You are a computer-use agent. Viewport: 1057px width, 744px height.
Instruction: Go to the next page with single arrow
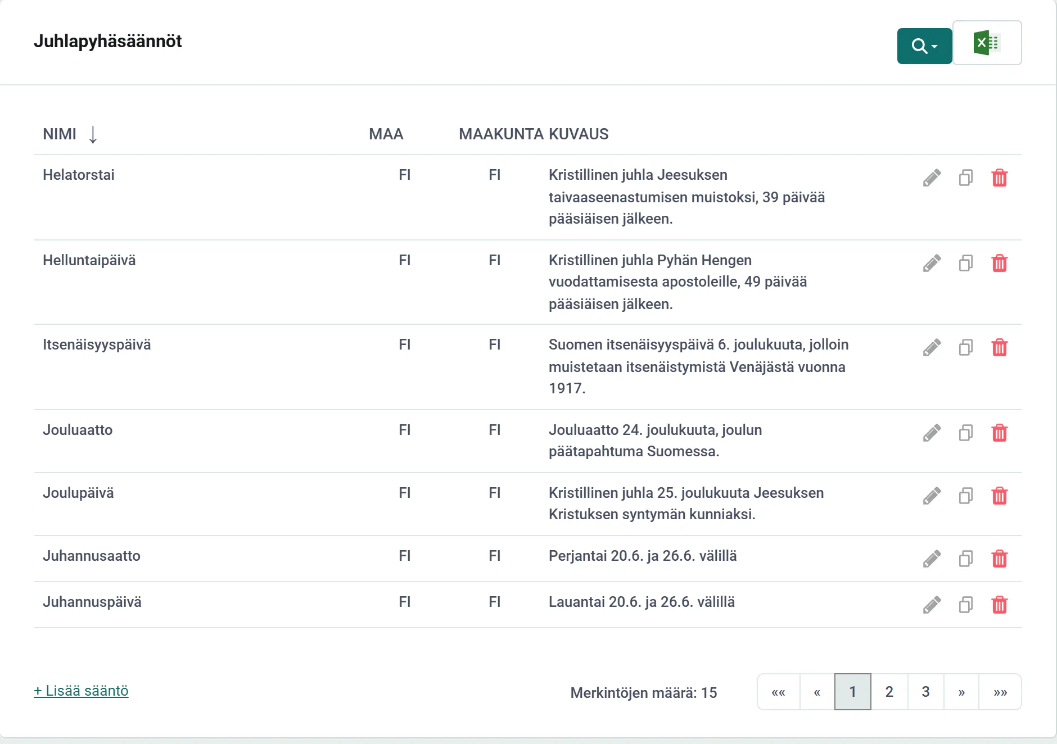tap(961, 692)
